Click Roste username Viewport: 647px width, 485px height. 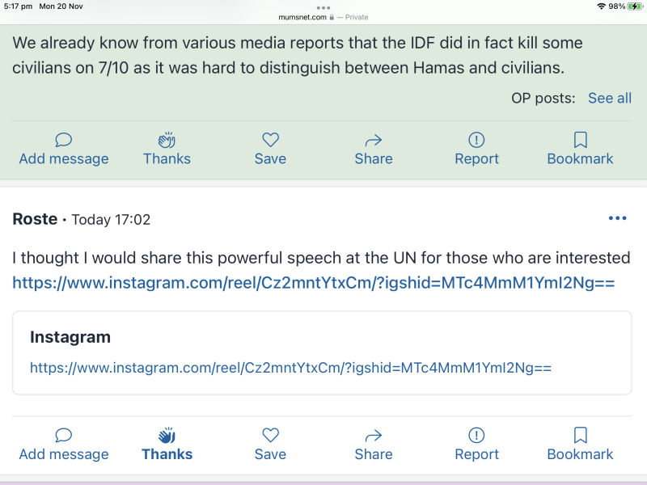[35, 219]
